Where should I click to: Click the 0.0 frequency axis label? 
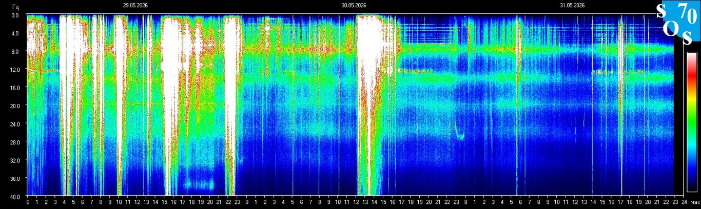pyautogui.click(x=15, y=15)
